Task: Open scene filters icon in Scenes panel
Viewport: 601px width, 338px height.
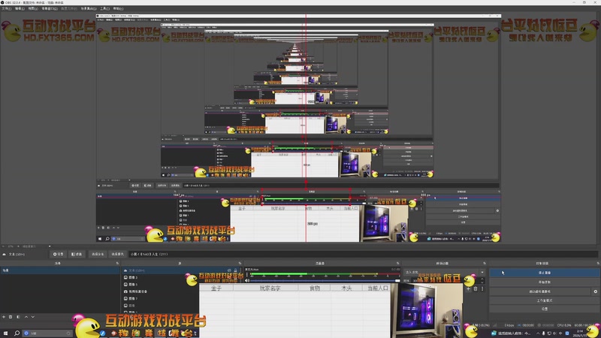Action: [17, 317]
